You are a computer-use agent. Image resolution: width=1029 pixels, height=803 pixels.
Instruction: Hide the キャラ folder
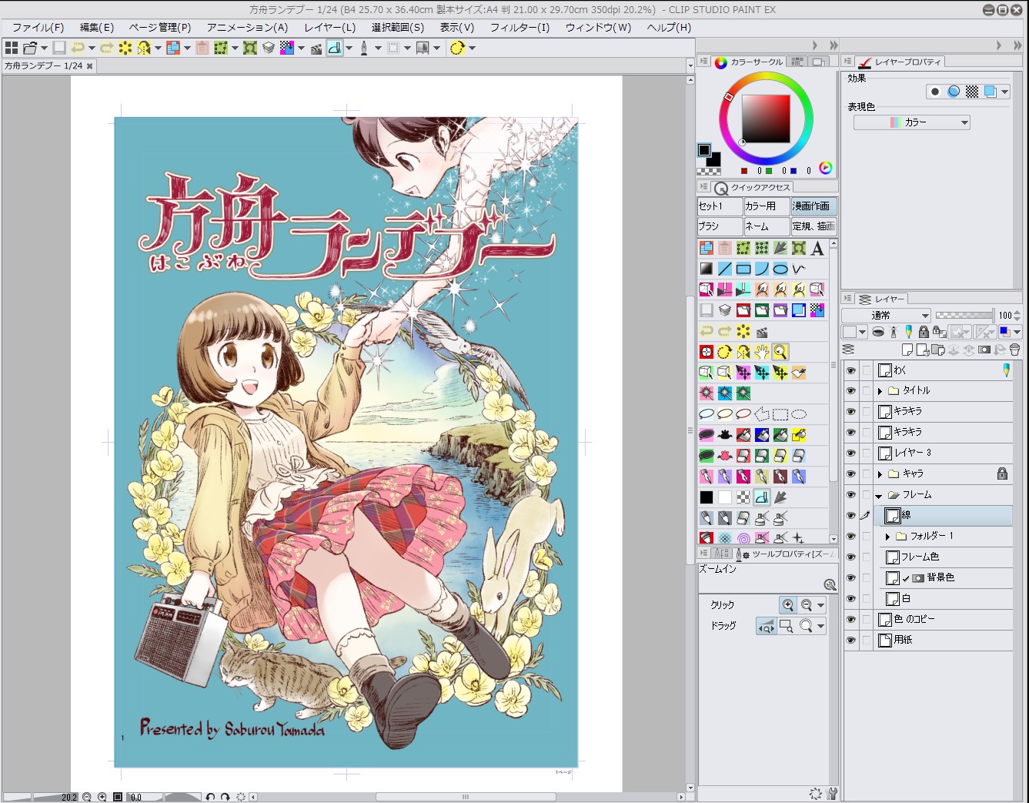point(851,473)
